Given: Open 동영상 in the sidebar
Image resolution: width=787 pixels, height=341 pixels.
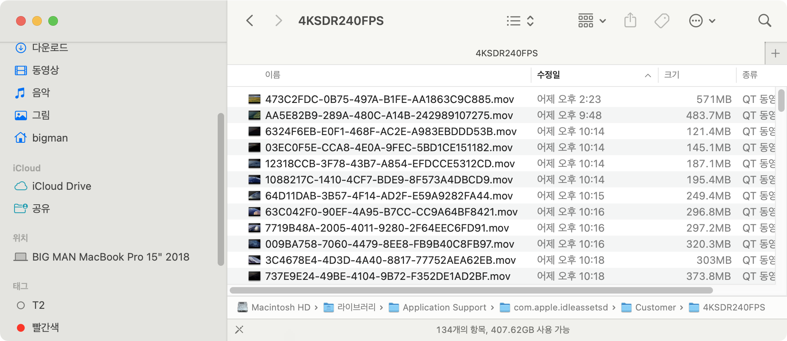Looking at the screenshot, I should coord(45,70).
